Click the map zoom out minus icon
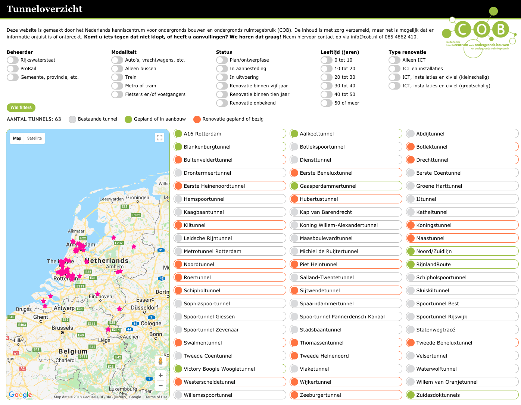The image size is (521, 405). click(x=160, y=386)
